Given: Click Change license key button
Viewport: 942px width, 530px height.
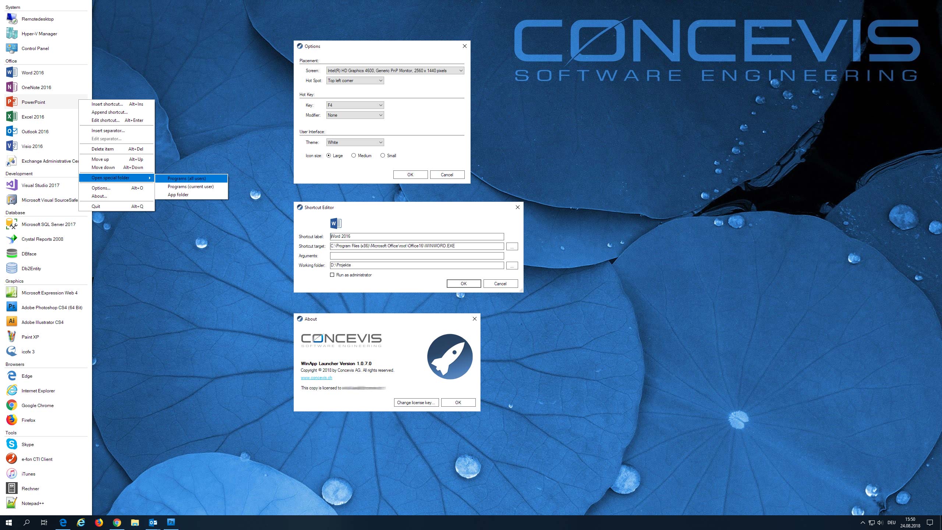Looking at the screenshot, I should [415, 402].
